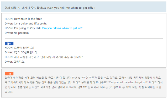This screenshot has width=168, height=99.
Task: Click the 'HOON:' speaker label on the first dialogue line
Action: pyautogui.click(x=9, y=19)
